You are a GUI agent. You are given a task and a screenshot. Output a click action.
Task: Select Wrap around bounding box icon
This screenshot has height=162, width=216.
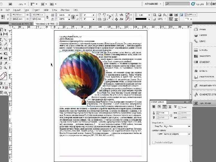point(159,106)
